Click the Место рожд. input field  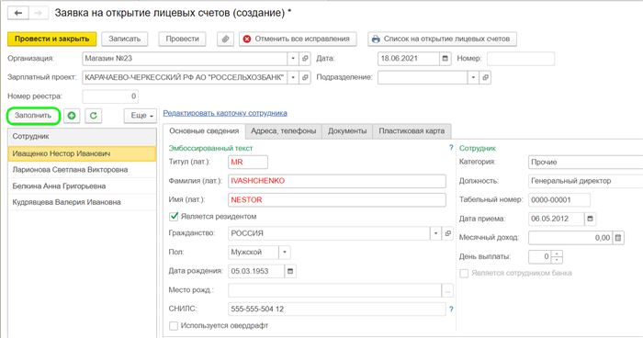point(334,290)
